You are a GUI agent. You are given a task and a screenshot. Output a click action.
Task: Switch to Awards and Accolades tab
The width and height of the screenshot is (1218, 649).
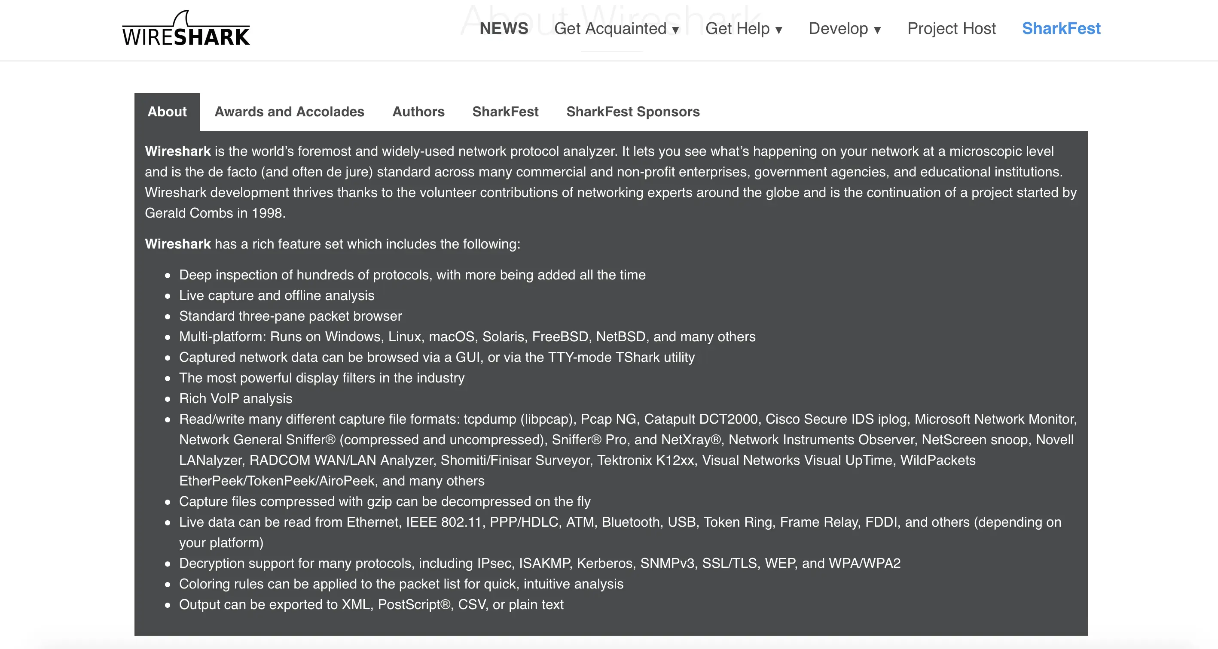[290, 112]
